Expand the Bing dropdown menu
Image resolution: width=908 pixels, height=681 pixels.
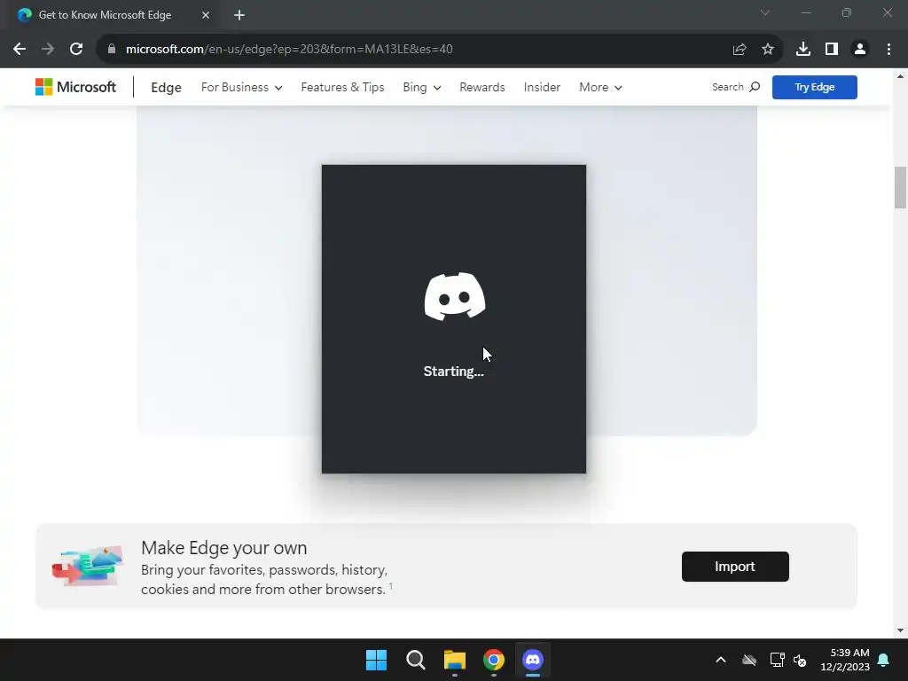tap(421, 88)
